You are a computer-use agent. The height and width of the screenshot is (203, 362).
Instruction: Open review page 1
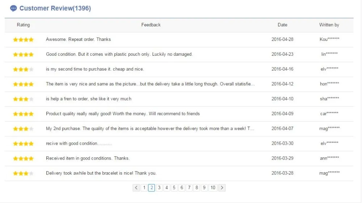point(144,188)
